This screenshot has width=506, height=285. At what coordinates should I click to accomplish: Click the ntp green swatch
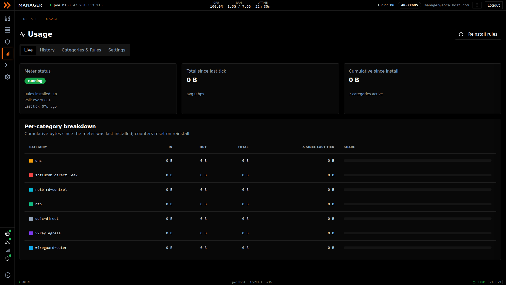coord(31,204)
